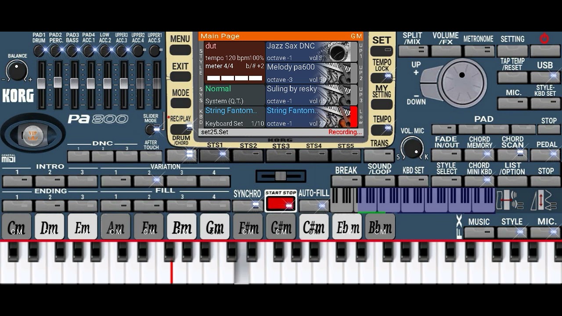Play the Cm chord pad
Image resolution: width=562 pixels, height=316 pixels.
[17, 227]
